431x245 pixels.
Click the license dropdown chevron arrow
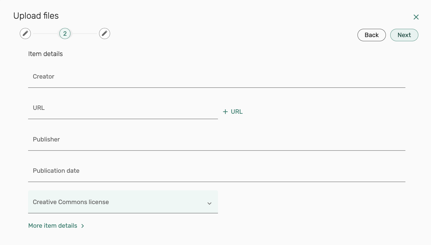[209, 204]
